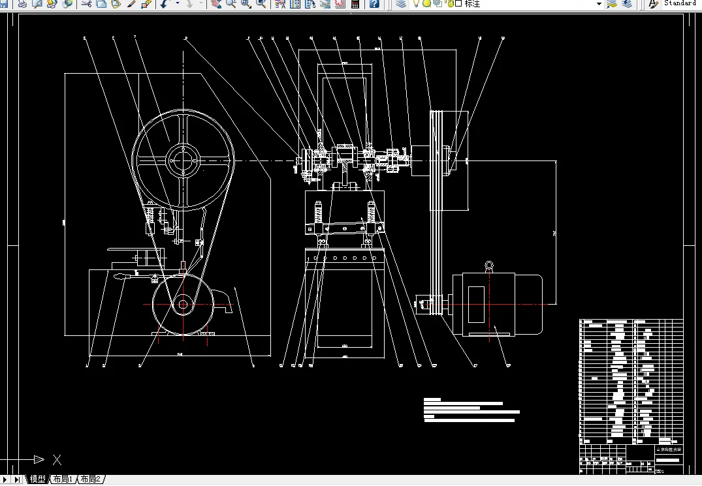Switch to the 布局2 tab
The height and width of the screenshot is (486, 702).
(91, 479)
